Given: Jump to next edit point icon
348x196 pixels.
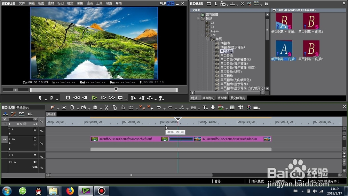Looking at the screenshot, I should coord(141,98).
